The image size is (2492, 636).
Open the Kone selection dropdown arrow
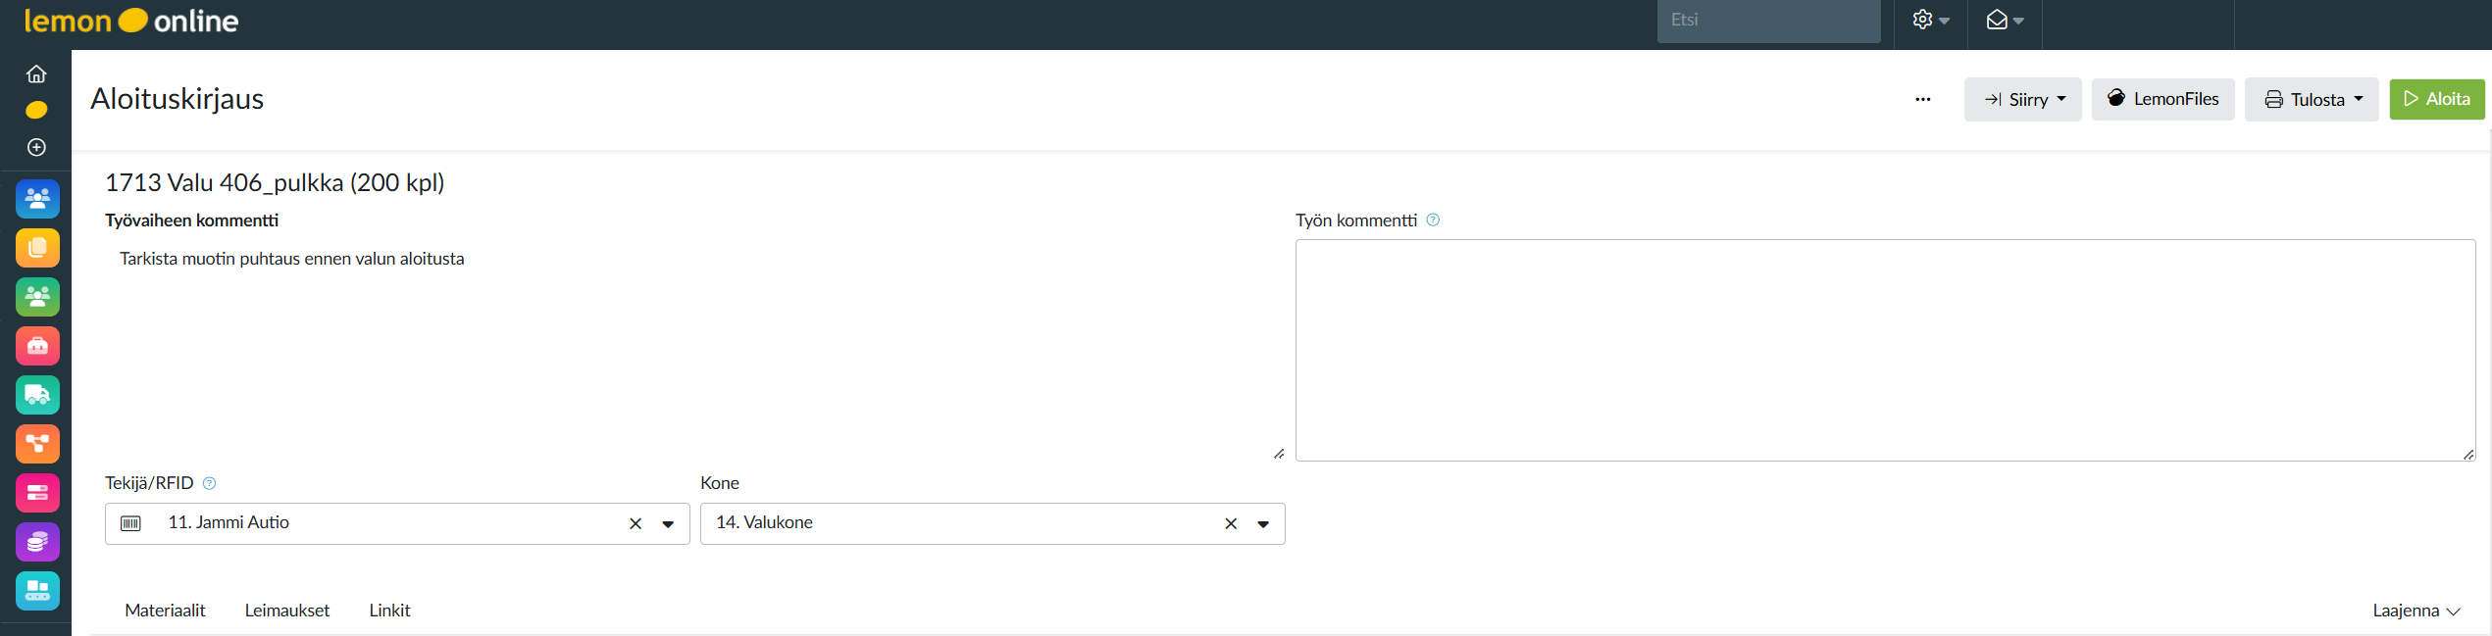pos(1263,524)
